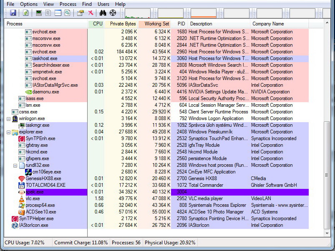Screen dimensions: 335x251
Task: Select the spek.exe highlighted process
Action: (156, 192)
